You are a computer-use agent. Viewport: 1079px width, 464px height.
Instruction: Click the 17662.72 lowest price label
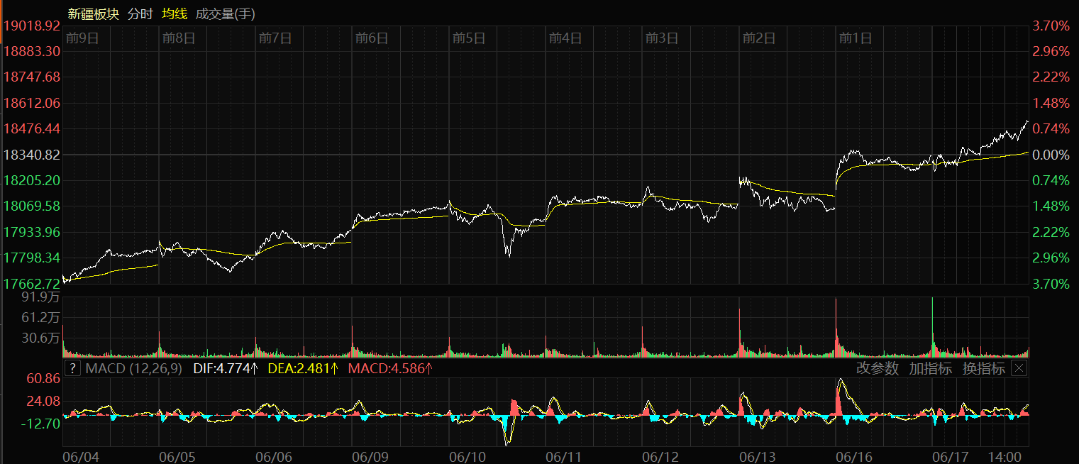tap(32, 284)
